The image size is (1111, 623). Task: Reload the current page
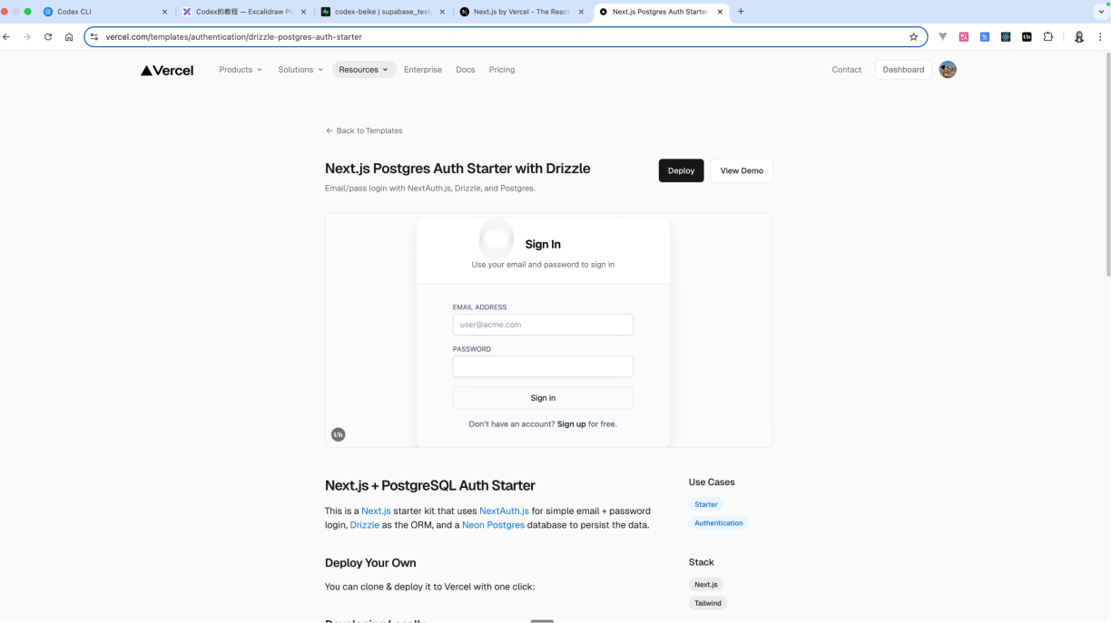(48, 37)
